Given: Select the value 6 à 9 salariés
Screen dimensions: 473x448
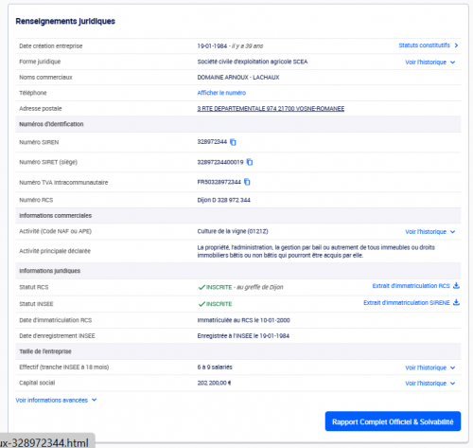Looking at the screenshot, I should 215,367.
